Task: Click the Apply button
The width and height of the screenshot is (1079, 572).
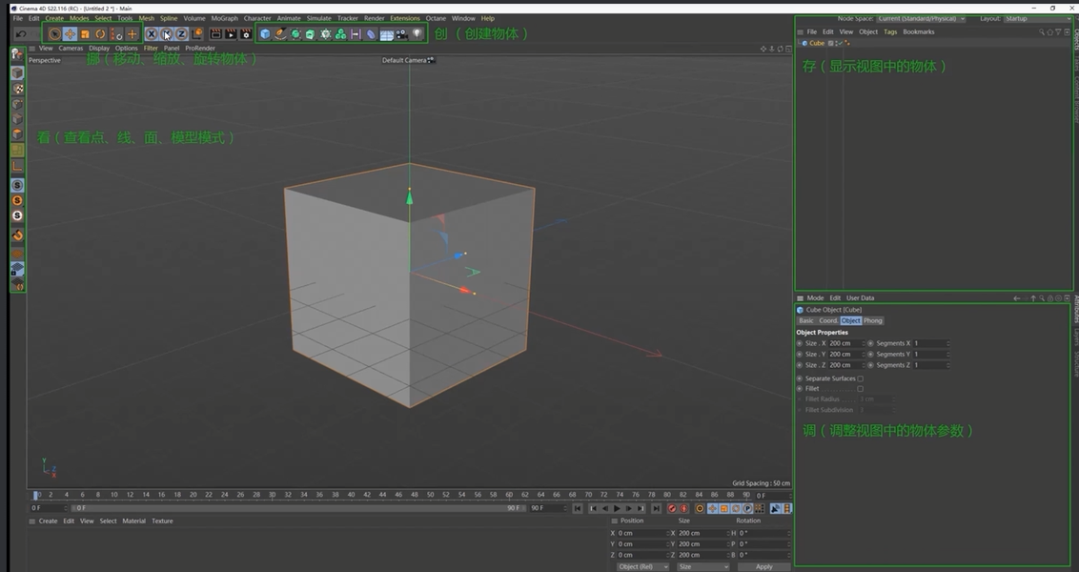Action: 763,566
